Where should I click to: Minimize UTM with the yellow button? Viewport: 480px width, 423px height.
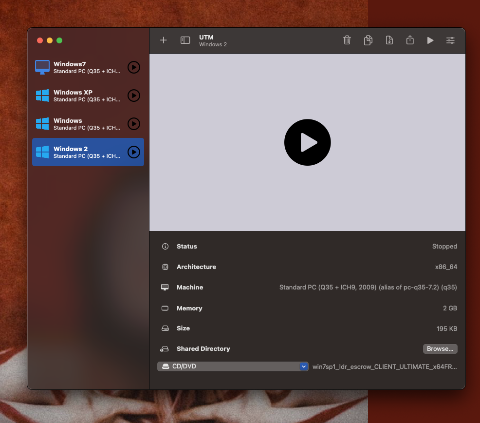tap(50, 40)
